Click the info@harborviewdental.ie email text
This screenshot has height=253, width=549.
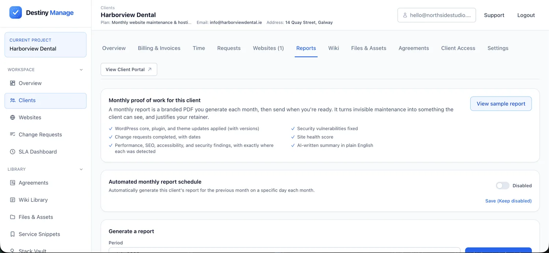click(236, 22)
